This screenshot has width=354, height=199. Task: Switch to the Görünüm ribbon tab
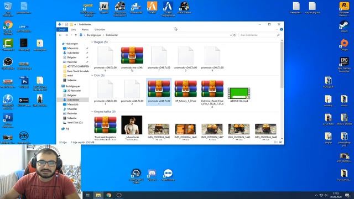[x=100, y=29]
